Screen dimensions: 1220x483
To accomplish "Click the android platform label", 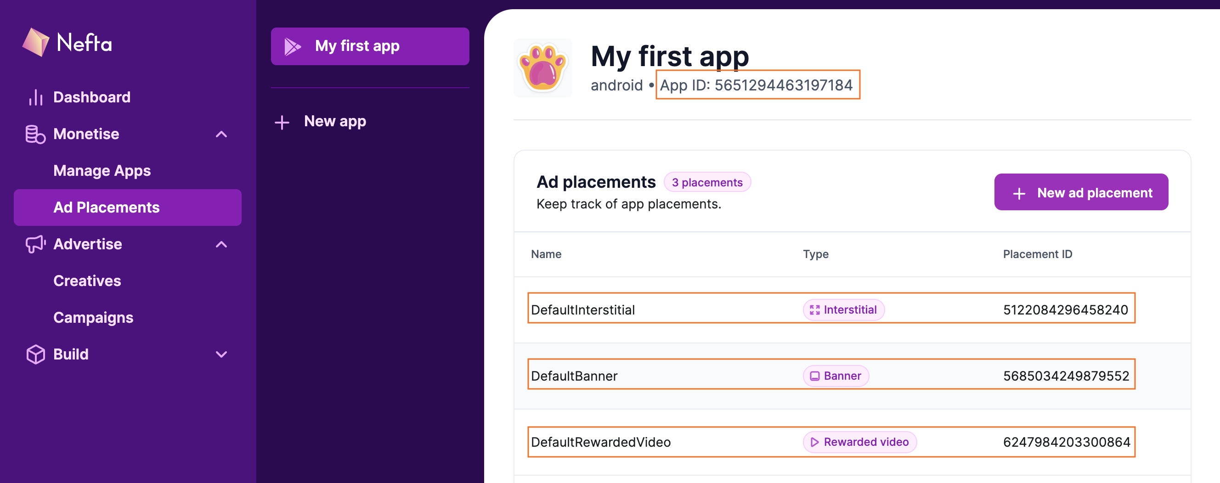I will [616, 85].
